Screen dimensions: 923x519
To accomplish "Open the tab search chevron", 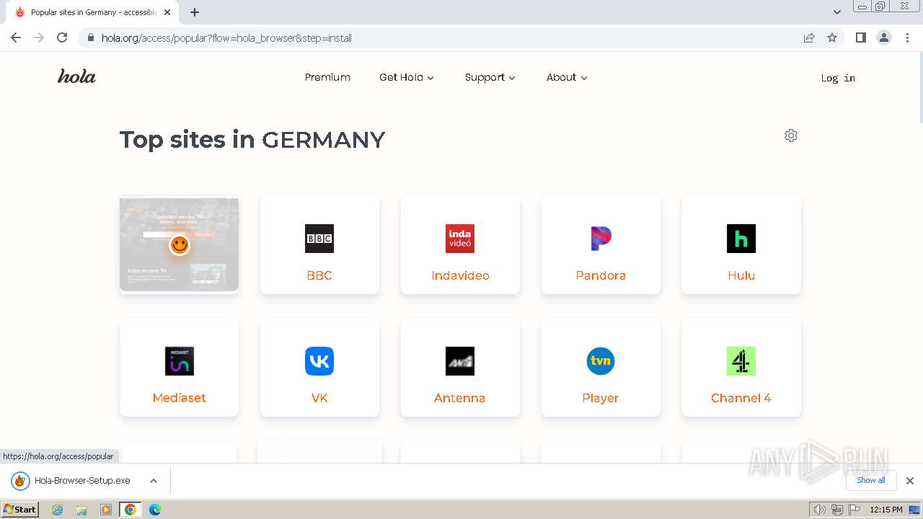I will (837, 12).
